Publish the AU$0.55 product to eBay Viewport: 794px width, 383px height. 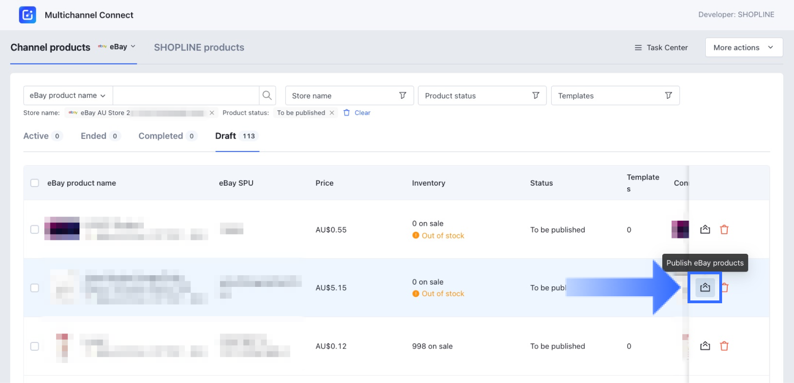[x=705, y=230]
